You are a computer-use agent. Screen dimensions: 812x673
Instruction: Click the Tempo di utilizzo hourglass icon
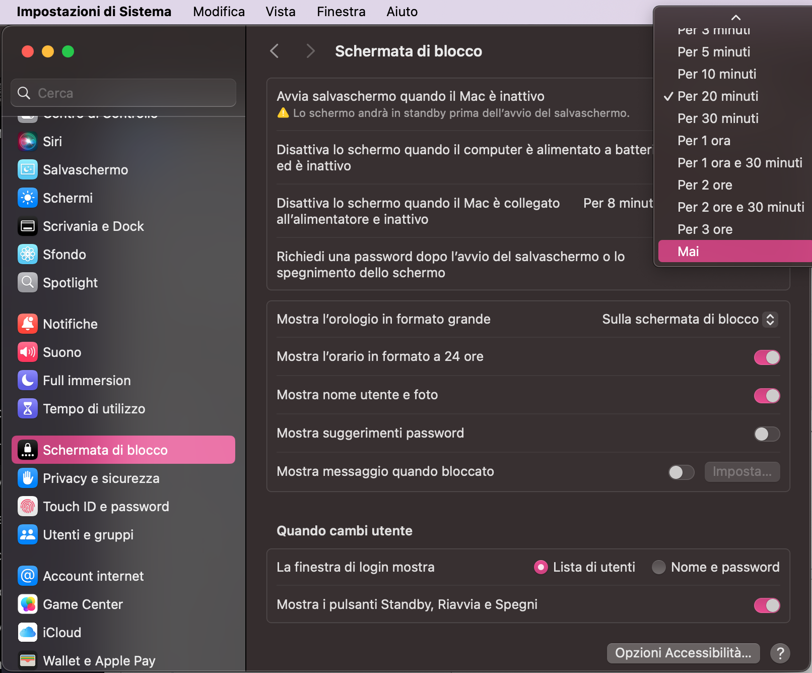[28, 409]
